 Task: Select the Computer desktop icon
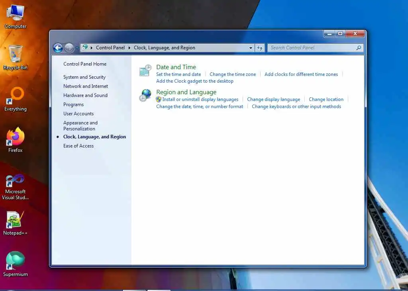pyautogui.click(x=16, y=16)
